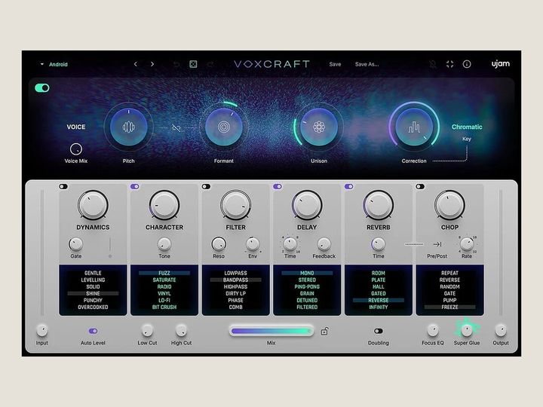
Task: Toggle the Pitch-Formant link icon
Action: [176, 128]
